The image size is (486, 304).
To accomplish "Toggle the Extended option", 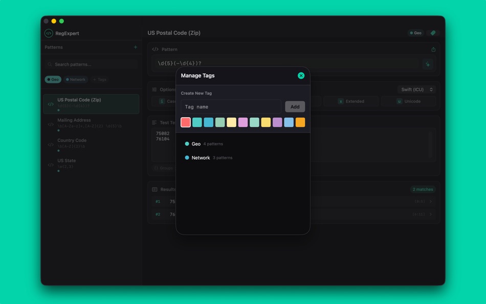I will pyautogui.click(x=351, y=101).
